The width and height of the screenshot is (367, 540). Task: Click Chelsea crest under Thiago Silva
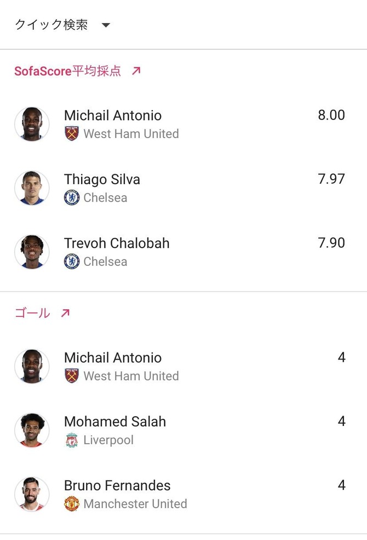click(x=72, y=197)
